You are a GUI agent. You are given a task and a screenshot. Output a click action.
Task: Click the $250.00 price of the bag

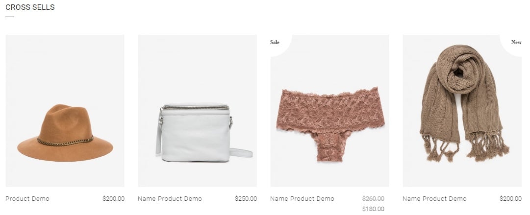point(246,199)
